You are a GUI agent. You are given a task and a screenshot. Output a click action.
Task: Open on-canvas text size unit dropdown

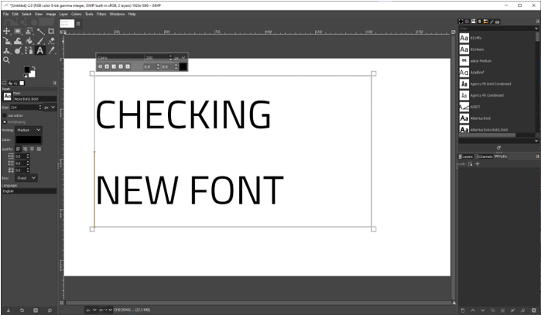180,57
